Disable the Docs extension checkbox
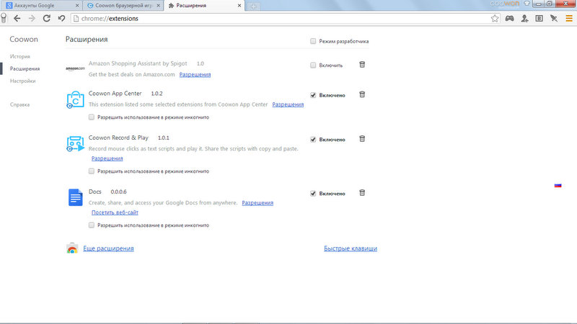The height and width of the screenshot is (324, 577). 313,194
